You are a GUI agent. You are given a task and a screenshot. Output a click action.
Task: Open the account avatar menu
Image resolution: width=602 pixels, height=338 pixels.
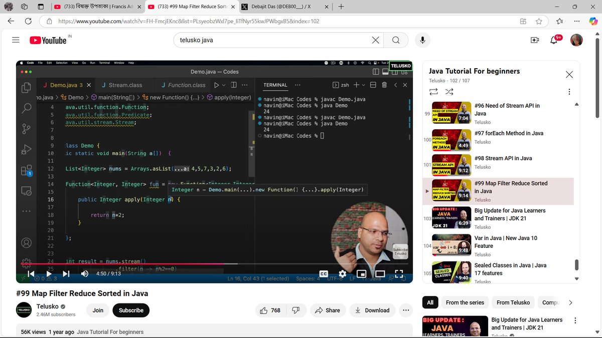(576, 40)
